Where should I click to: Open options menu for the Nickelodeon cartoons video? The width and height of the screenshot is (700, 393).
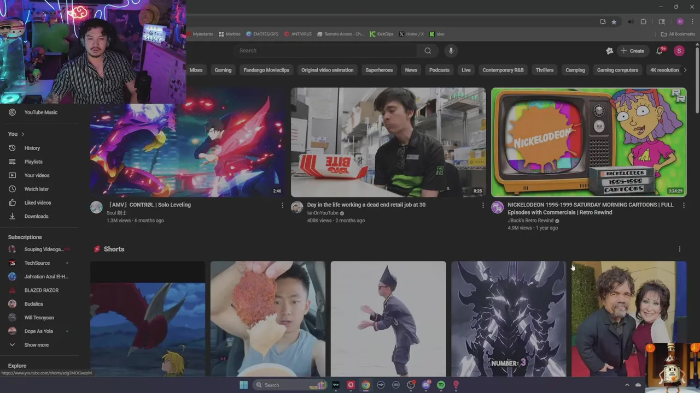coord(684,205)
